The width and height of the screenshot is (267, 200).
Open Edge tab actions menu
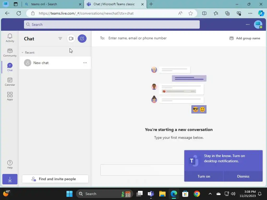click(x=15, y=4)
